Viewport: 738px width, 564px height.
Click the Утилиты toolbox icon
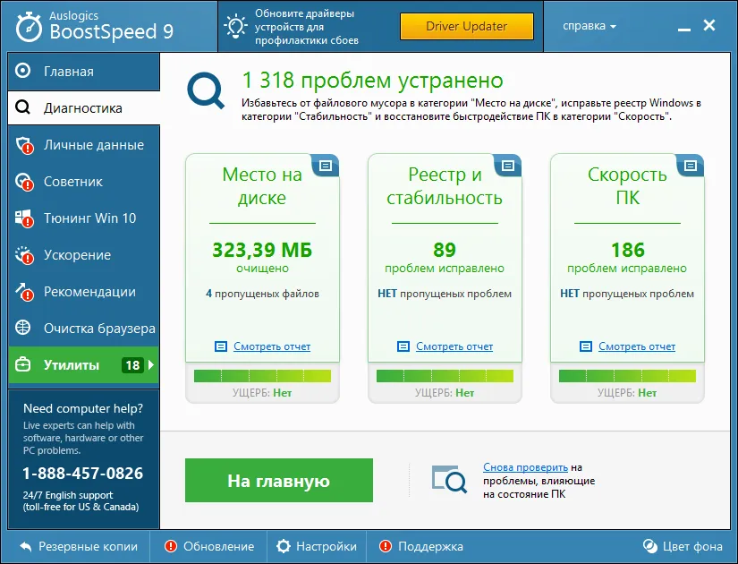22,364
